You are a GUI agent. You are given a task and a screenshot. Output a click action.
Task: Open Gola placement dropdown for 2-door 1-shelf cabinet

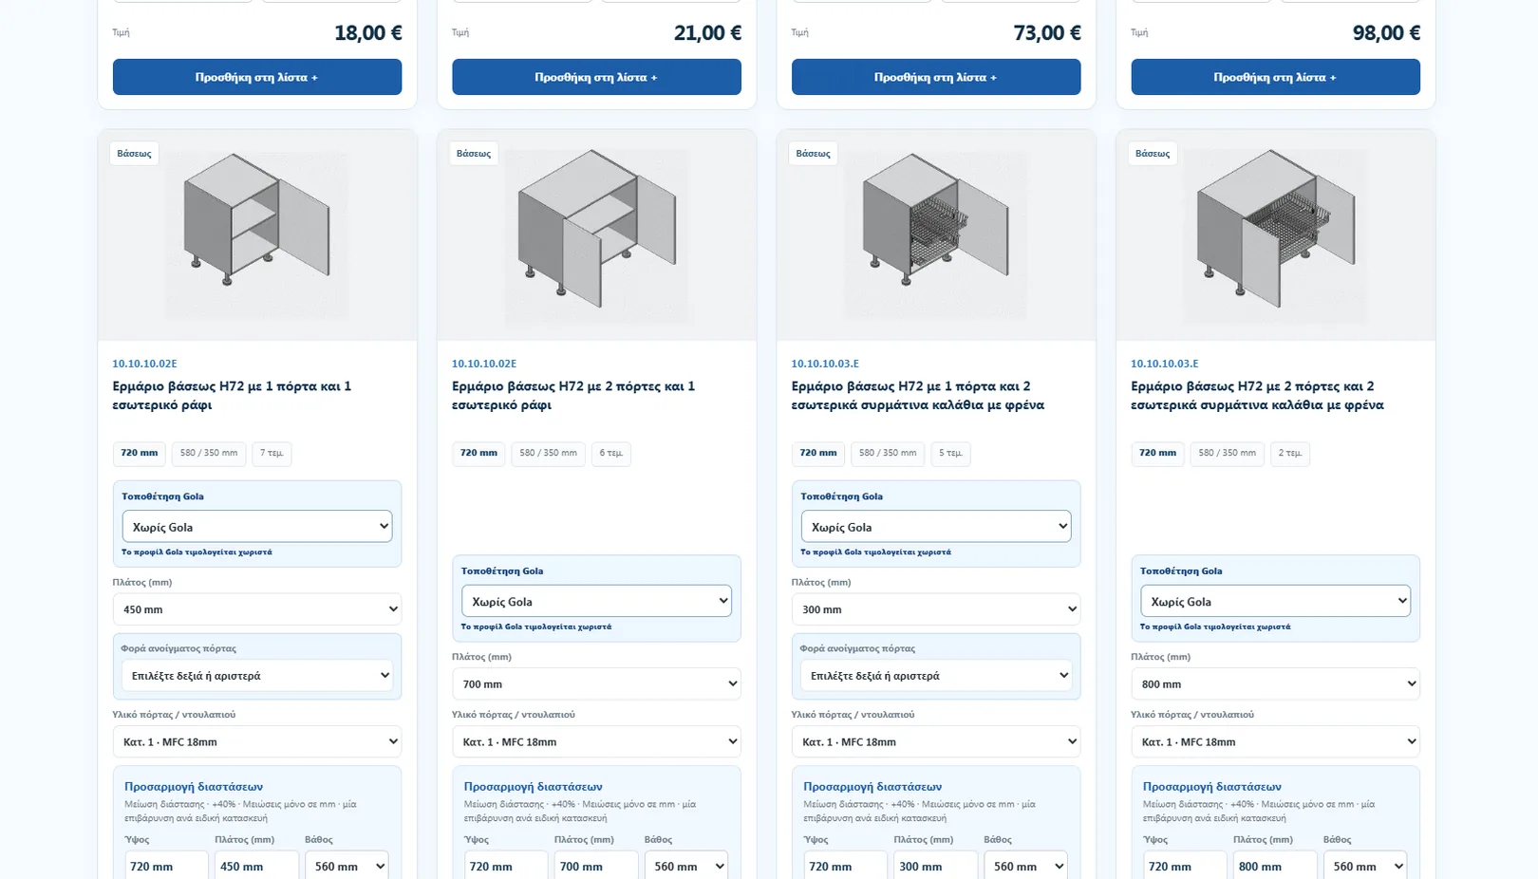596,601
